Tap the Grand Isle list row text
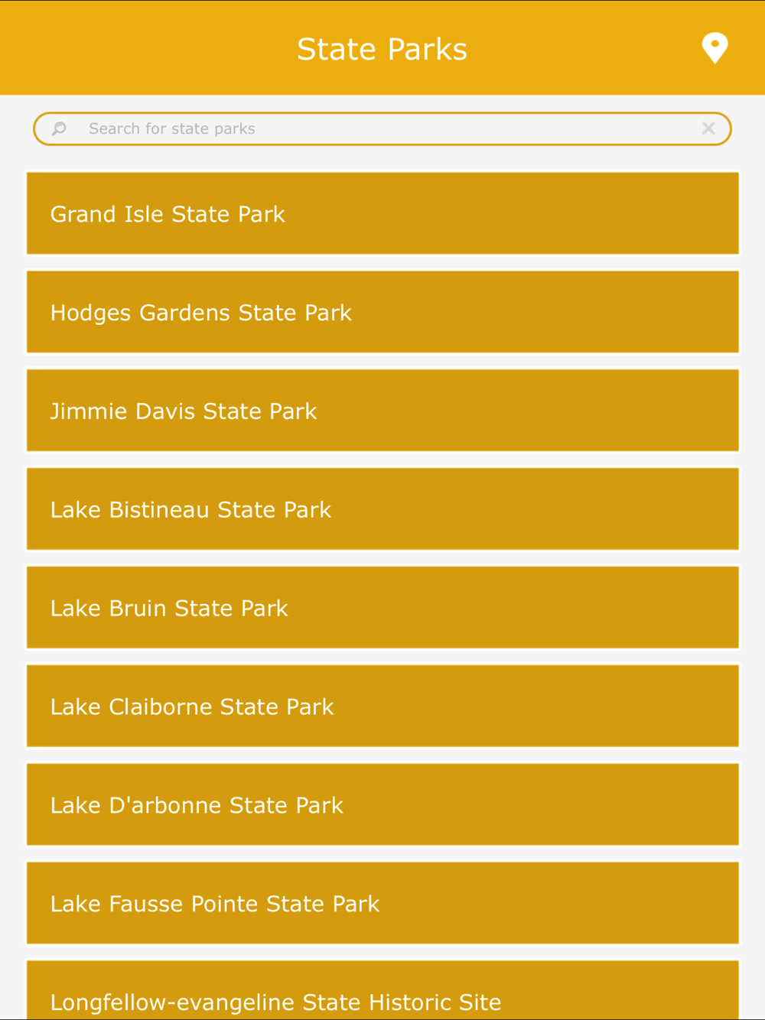 [x=168, y=214]
